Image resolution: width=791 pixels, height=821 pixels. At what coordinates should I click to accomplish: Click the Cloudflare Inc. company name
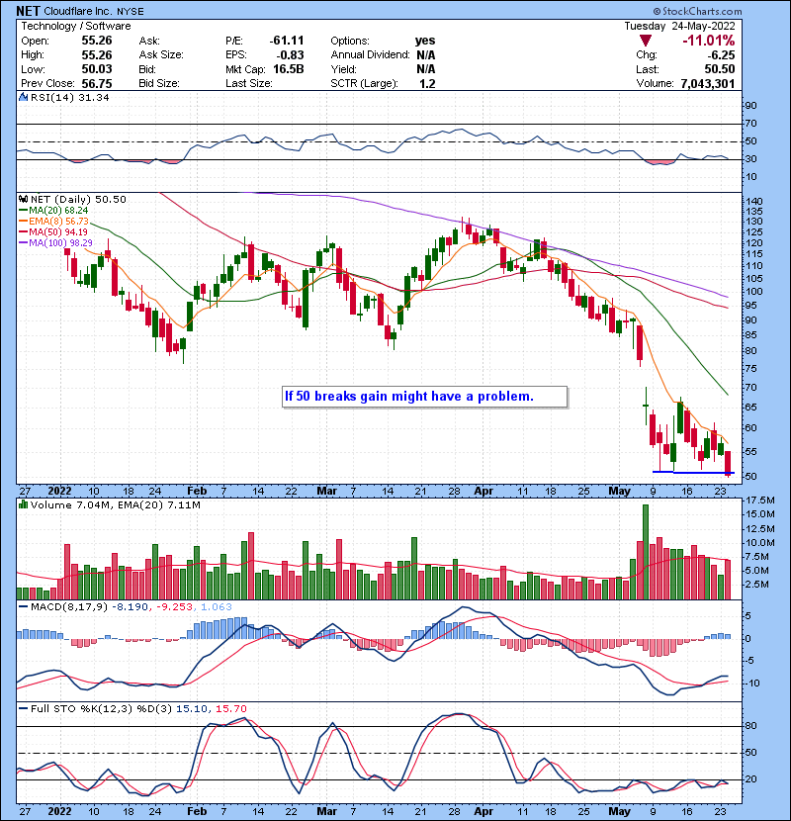78,11
